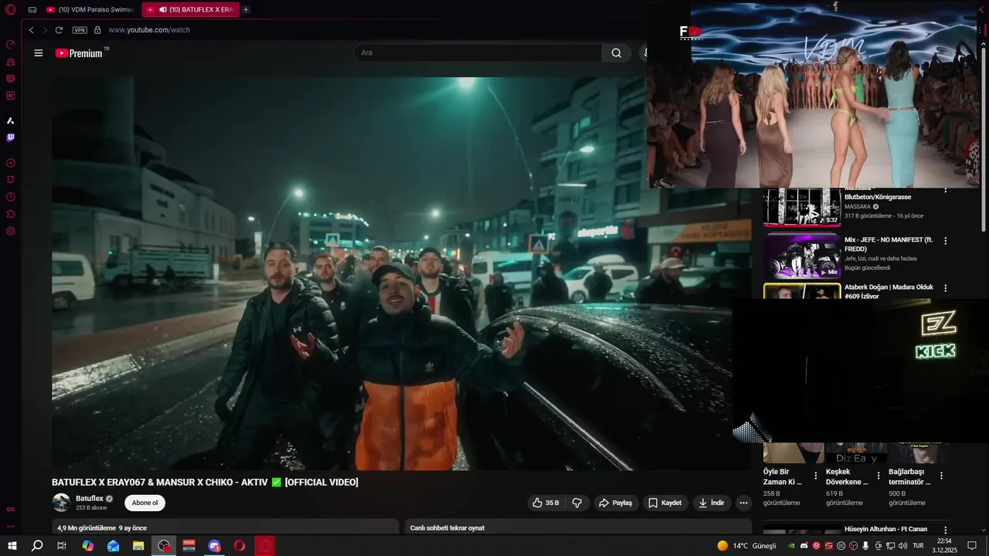Open Task View on the taskbar
Viewport: 989px width, 556px height.
(x=62, y=546)
